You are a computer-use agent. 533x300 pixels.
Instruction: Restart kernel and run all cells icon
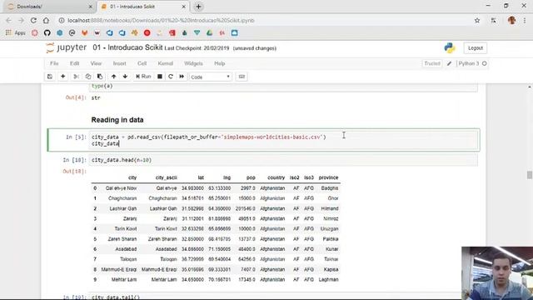click(182, 77)
